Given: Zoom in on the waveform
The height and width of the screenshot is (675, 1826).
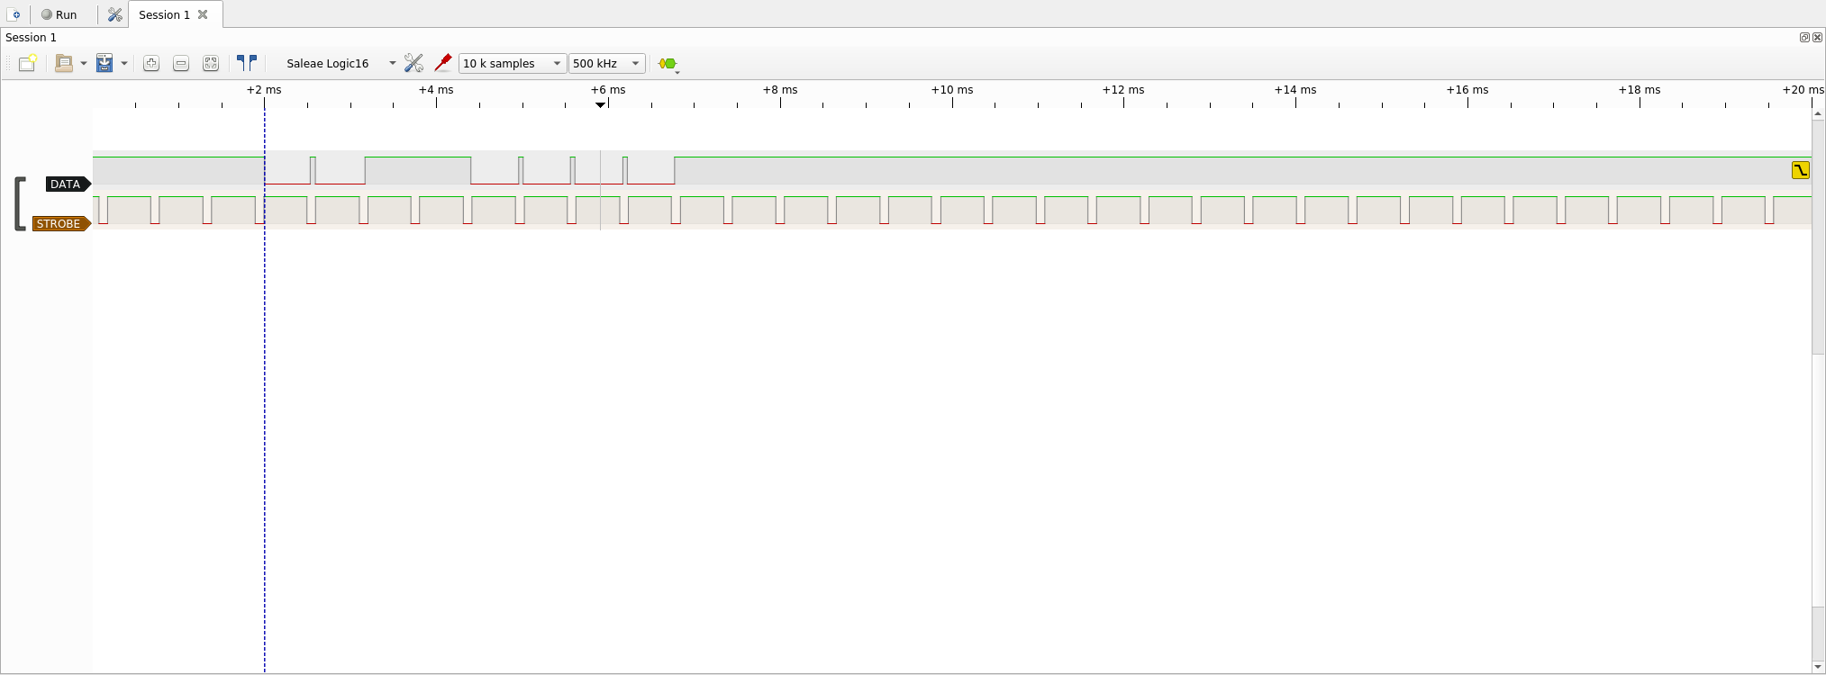Looking at the screenshot, I should point(151,63).
